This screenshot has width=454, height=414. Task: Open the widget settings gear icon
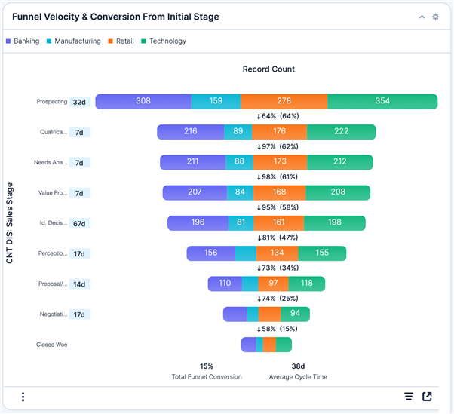pos(435,17)
